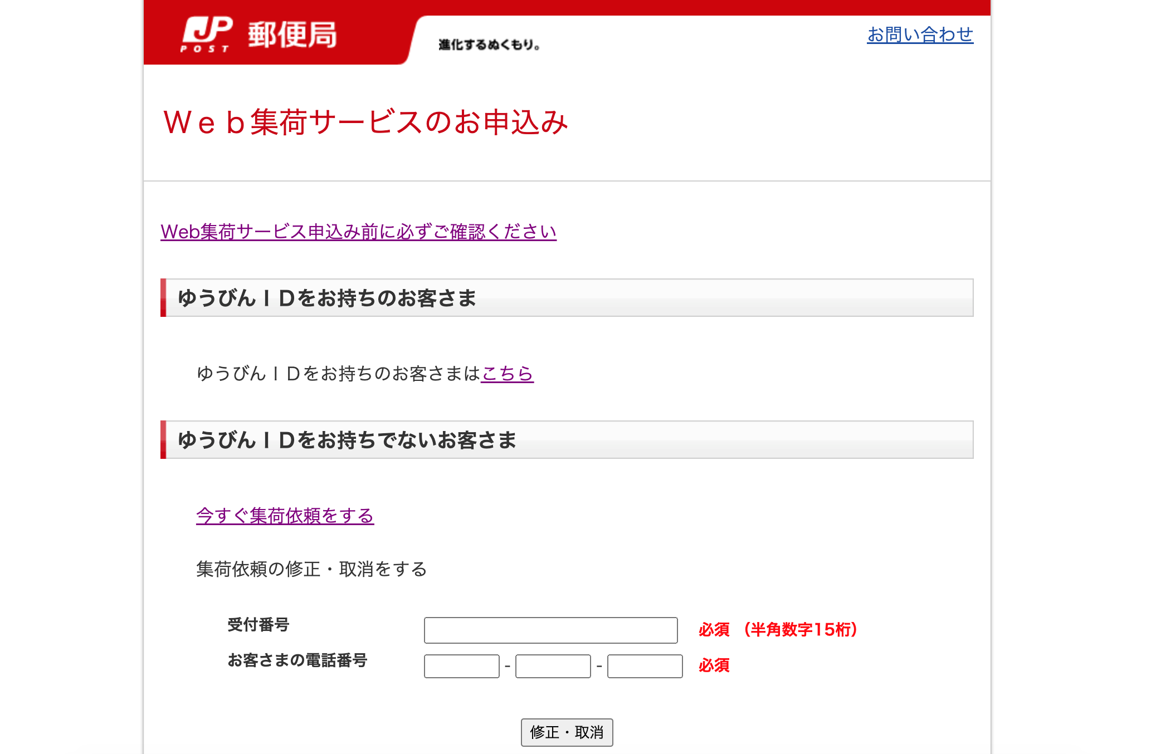Click the Ｗｅｂ集荷サービスのお申込み heading
This screenshot has height=754, width=1151.
(365, 122)
